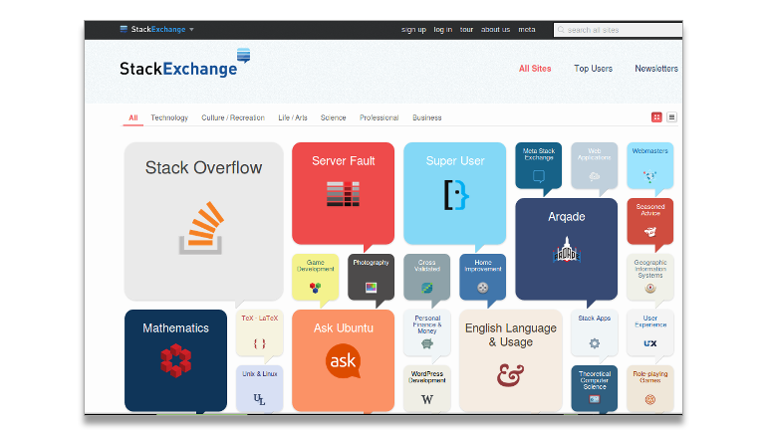Switch to list view of sites
Screen dimensions: 767x430
tap(671, 117)
